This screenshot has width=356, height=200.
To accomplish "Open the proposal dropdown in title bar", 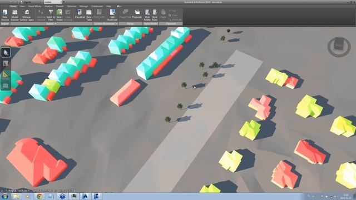I will [x=53, y=2].
